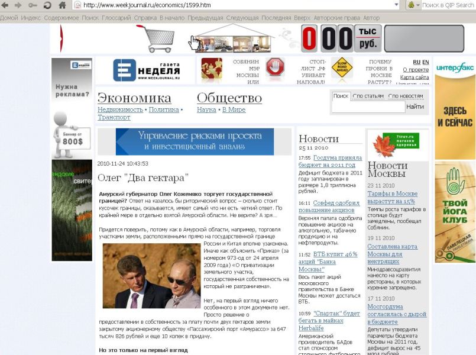Switch site language to EN
Viewport: 476px width, 355px height.
click(425, 62)
